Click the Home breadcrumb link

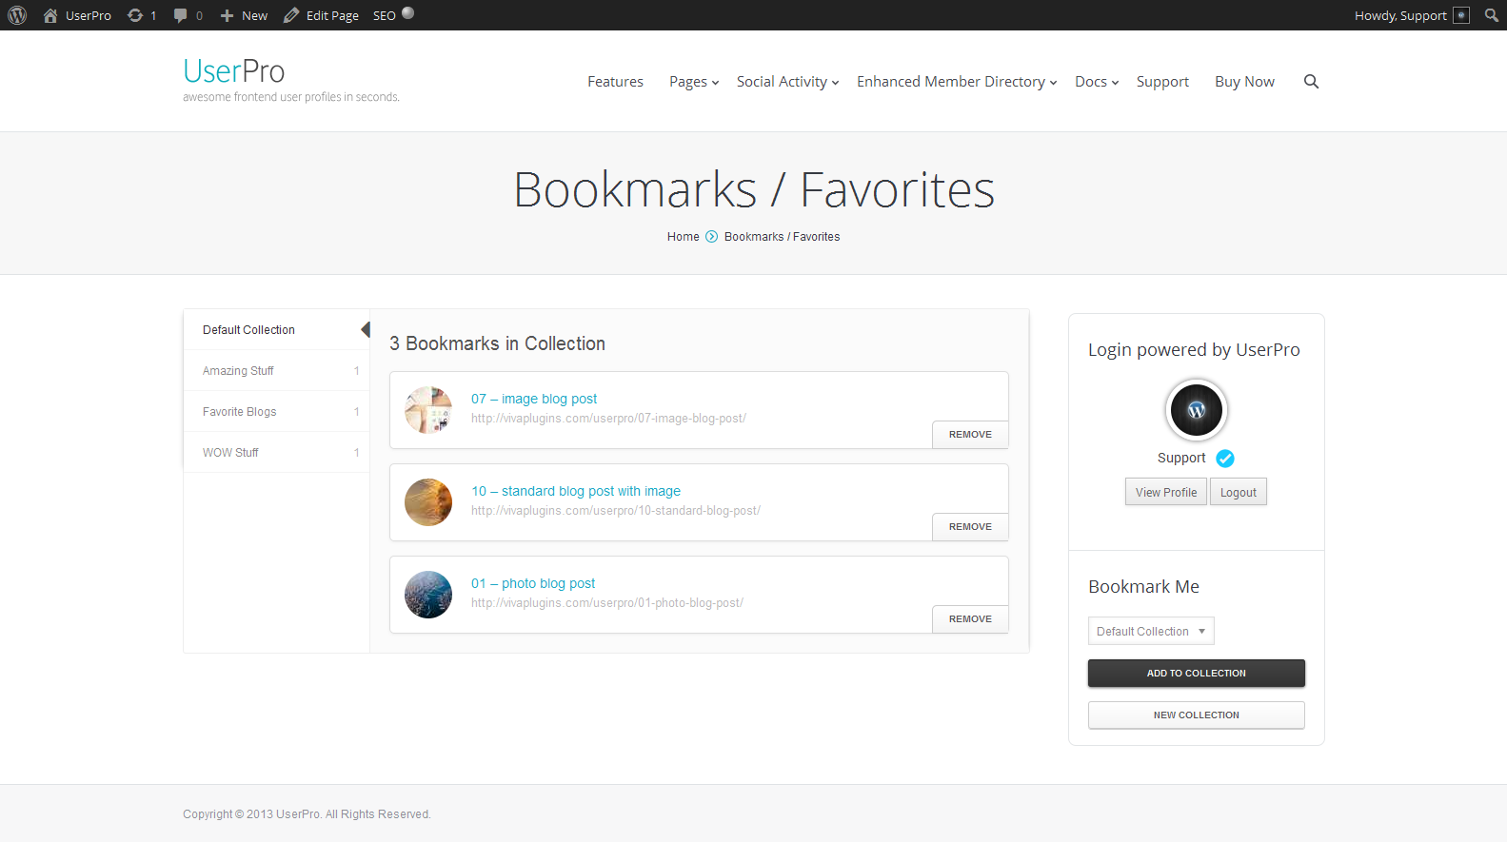coord(684,237)
